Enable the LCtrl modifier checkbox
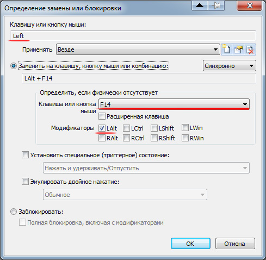Viewport: 266px width, 260px height. click(126, 128)
